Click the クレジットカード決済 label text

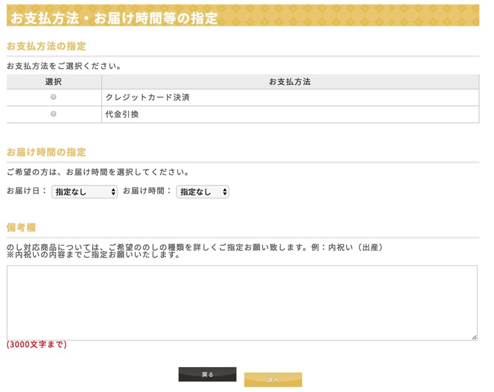point(148,97)
